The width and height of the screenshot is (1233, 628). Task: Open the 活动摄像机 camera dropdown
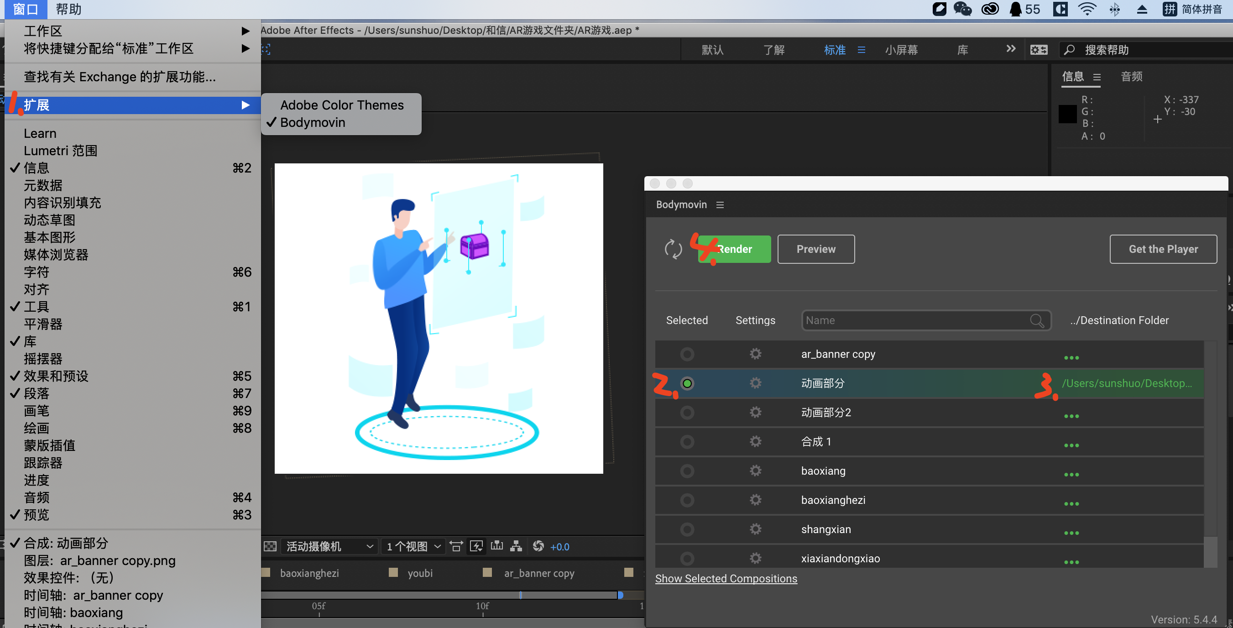[x=329, y=546]
